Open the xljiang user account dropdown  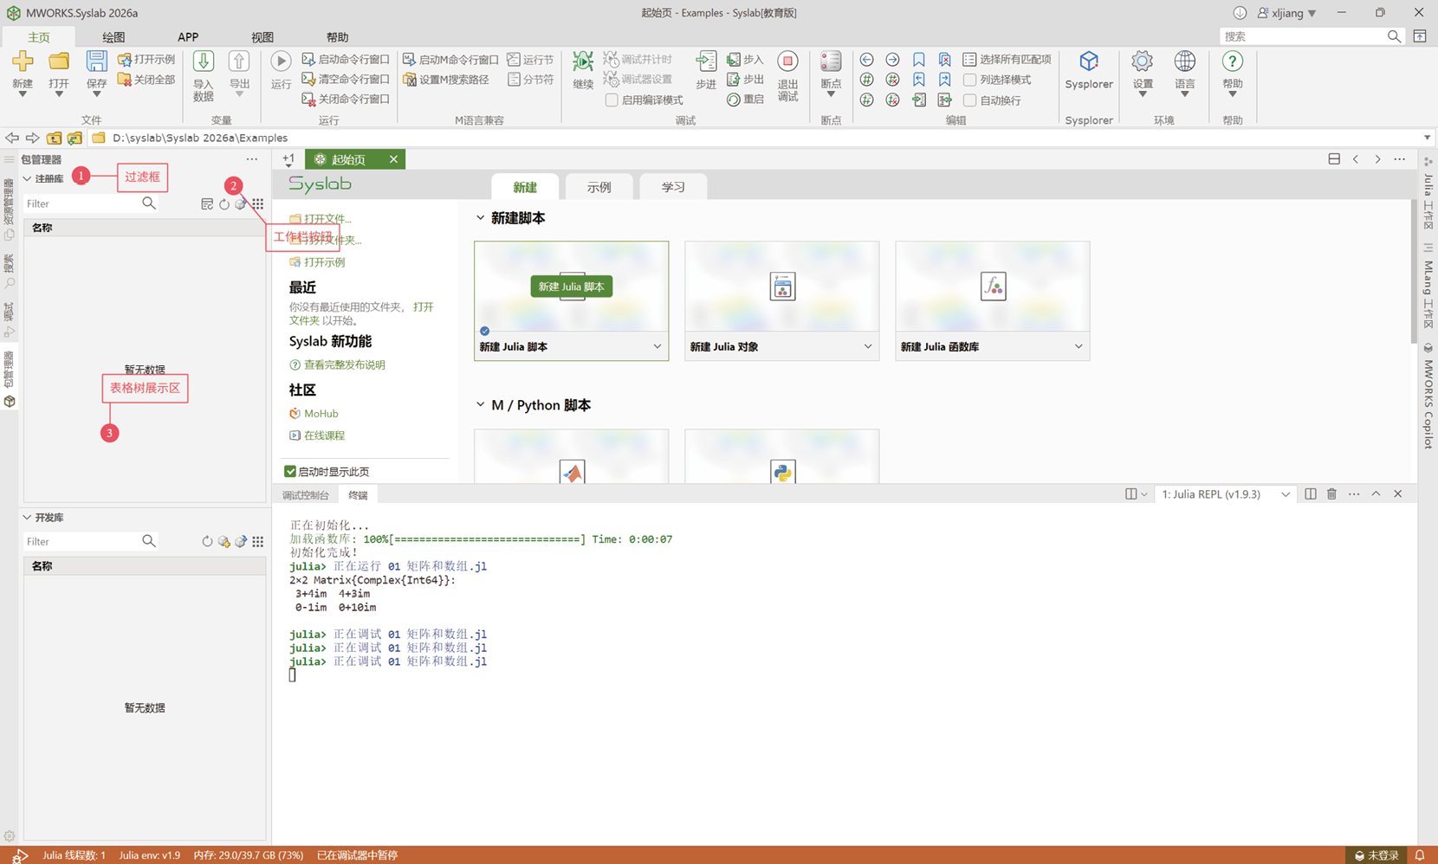pyautogui.click(x=1287, y=13)
